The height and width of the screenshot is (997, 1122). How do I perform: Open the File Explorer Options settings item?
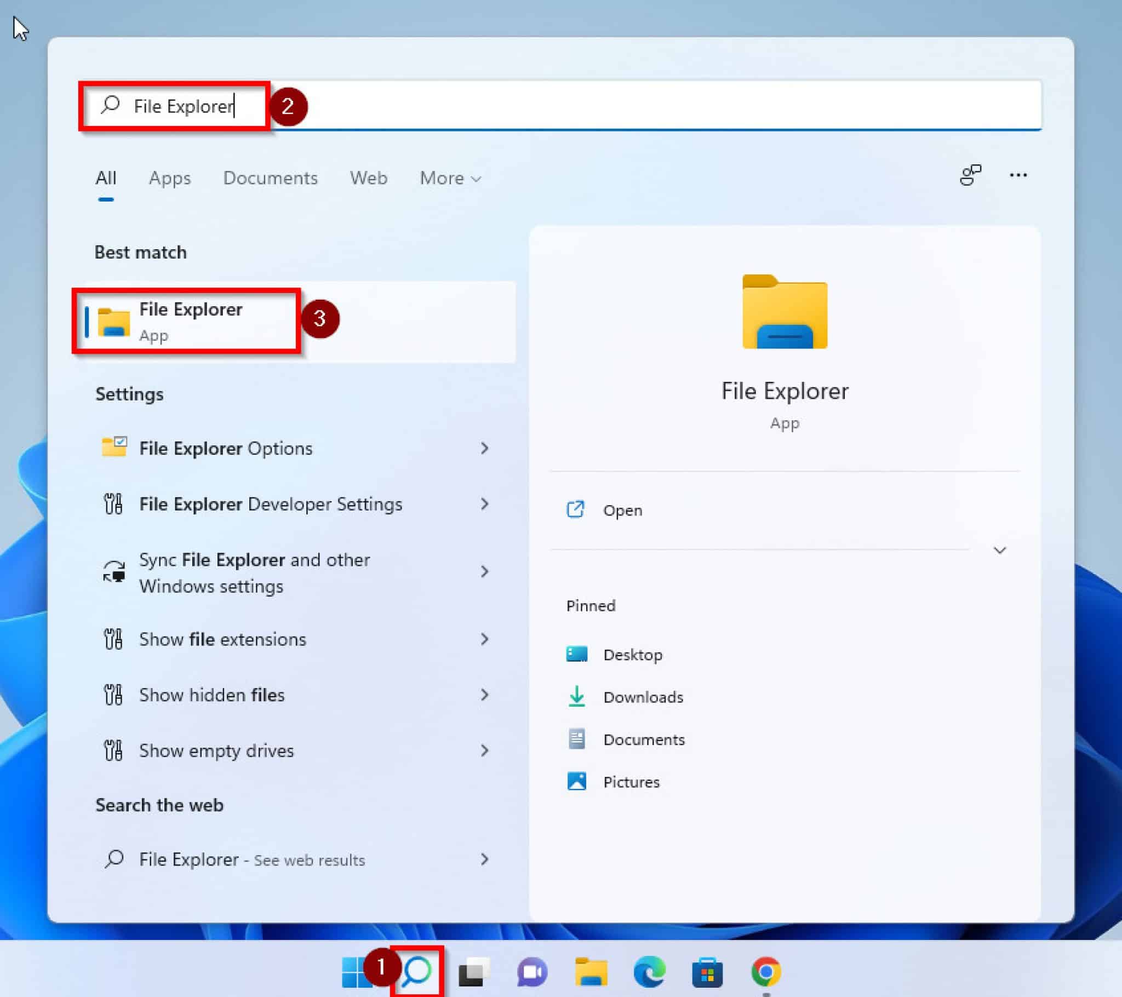225,448
